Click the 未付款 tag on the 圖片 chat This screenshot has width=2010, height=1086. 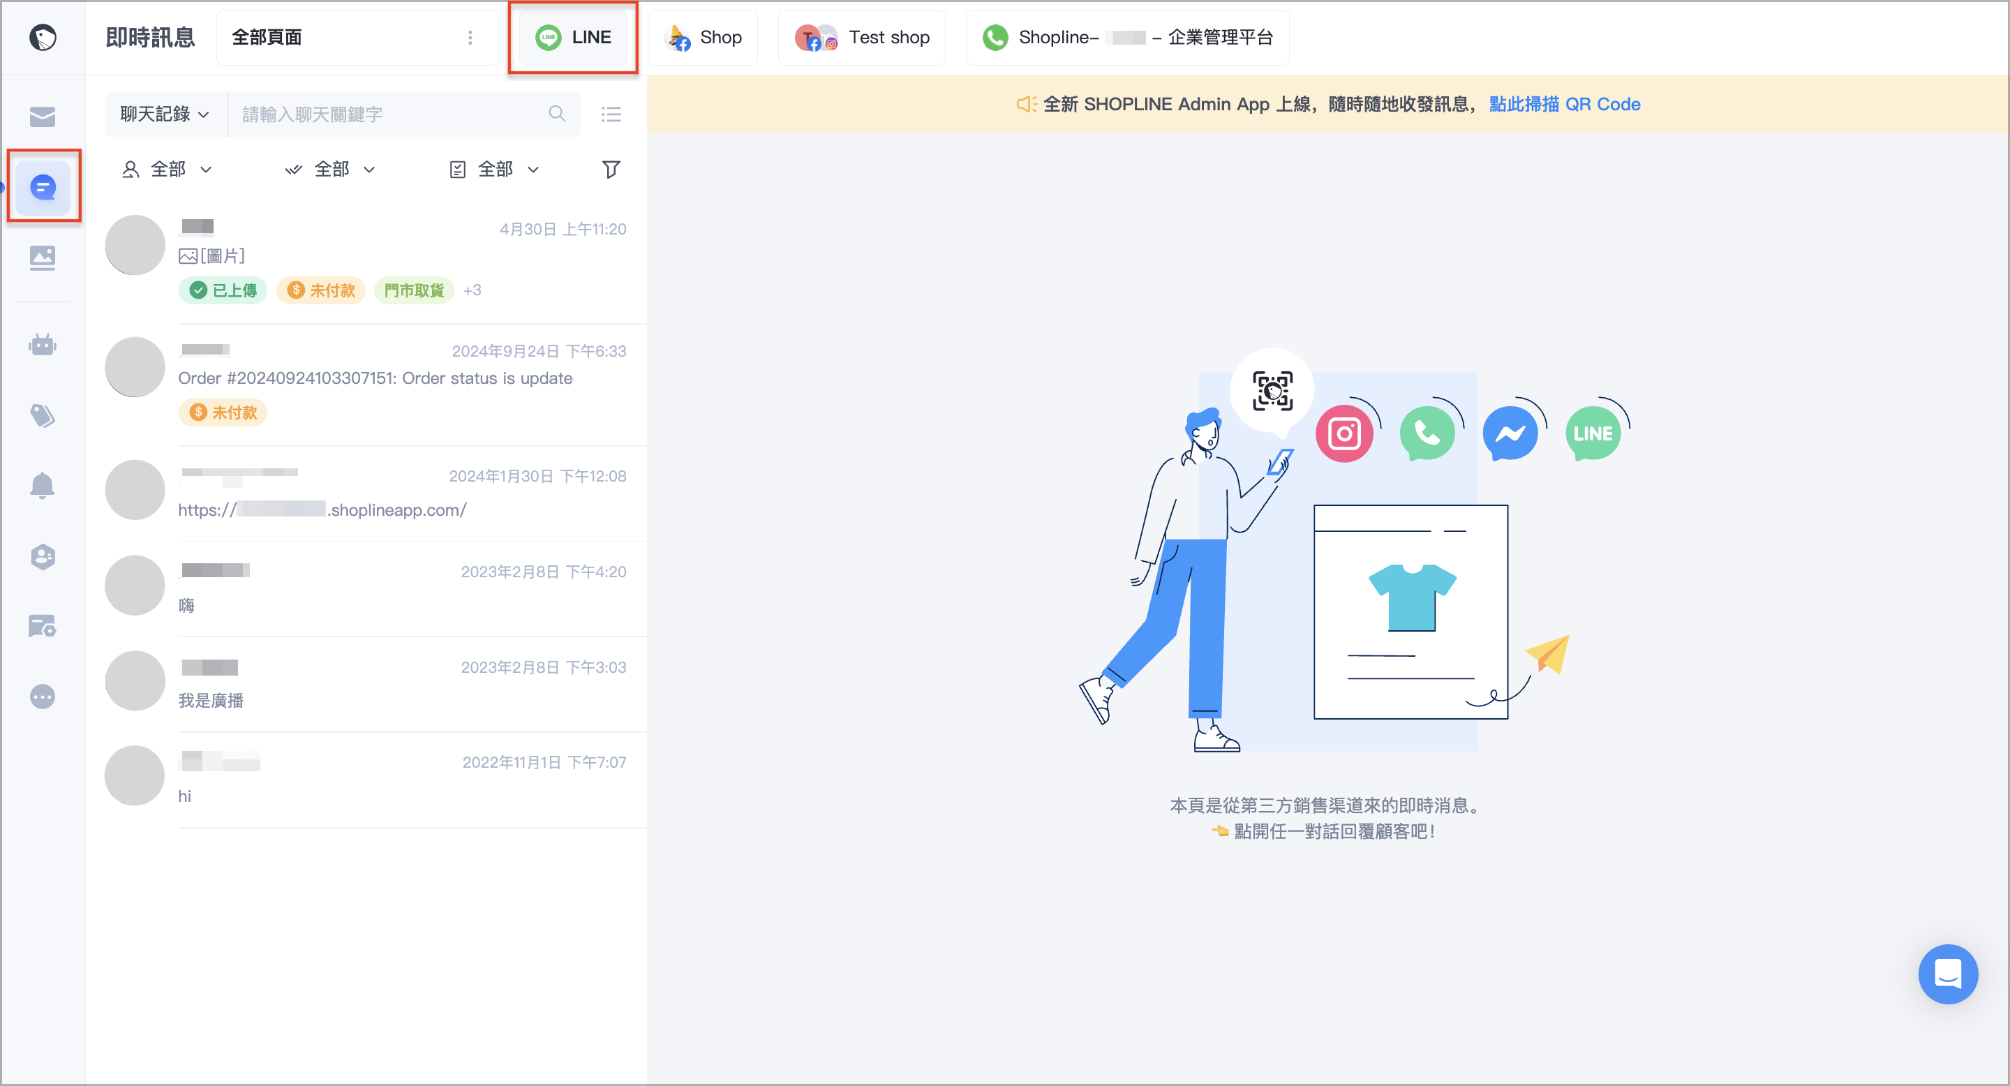[x=321, y=290]
